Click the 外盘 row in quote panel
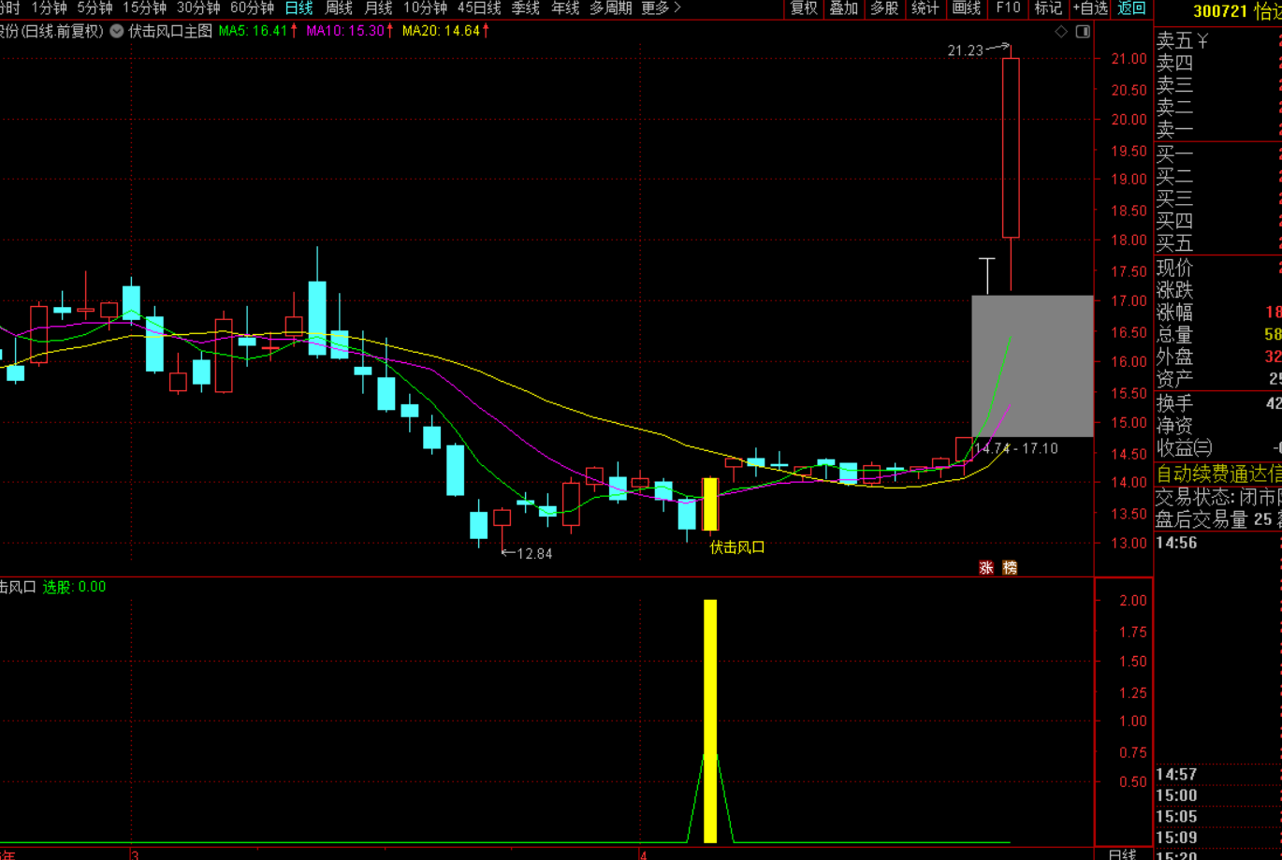 [1218, 357]
